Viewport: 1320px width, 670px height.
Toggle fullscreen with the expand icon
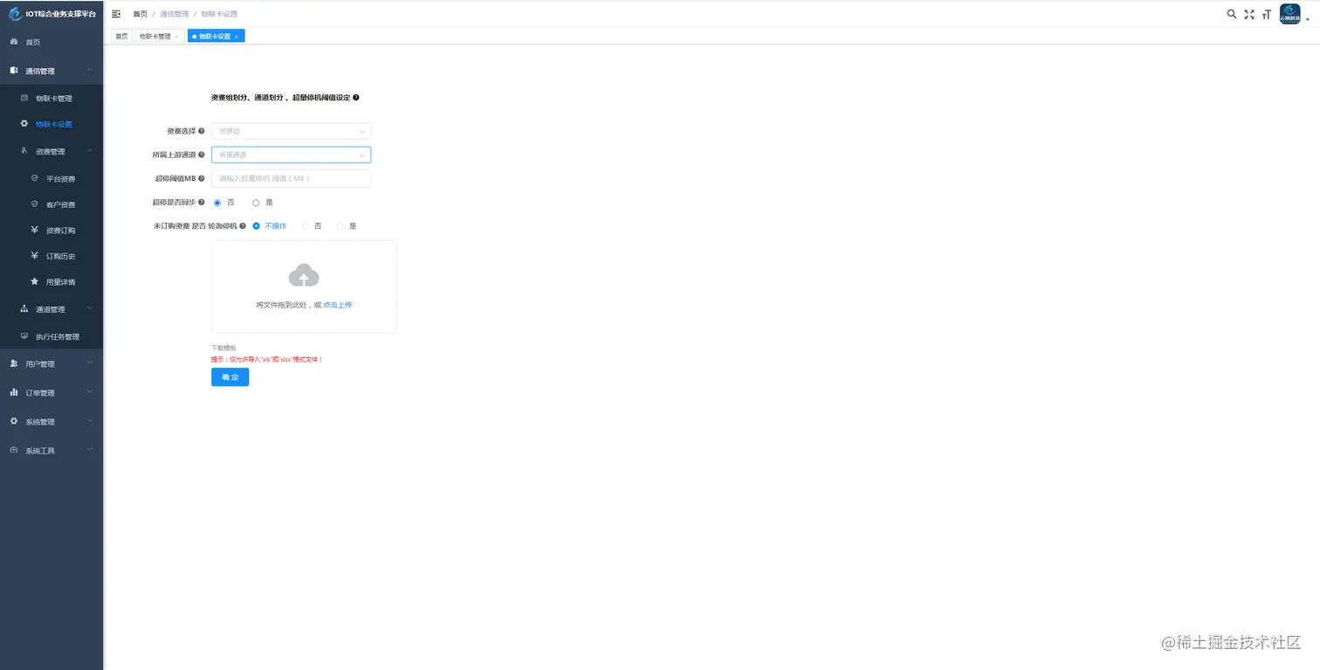coord(1248,14)
